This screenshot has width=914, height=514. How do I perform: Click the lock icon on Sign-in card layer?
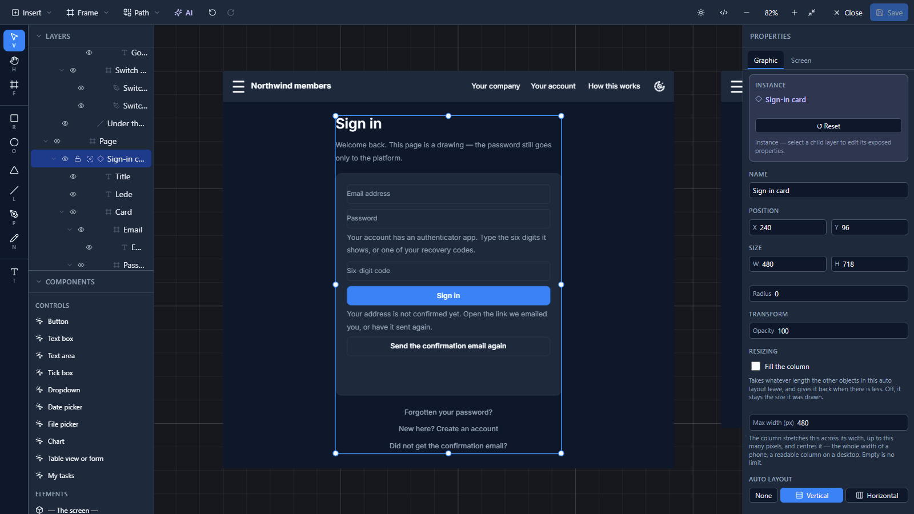(x=78, y=159)
